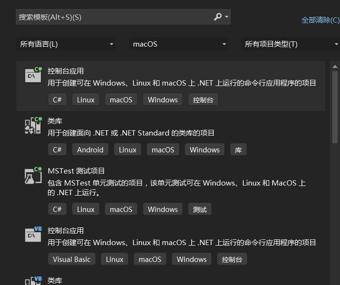Click the C# 类库 template icon
This screenshot has height=285, width=340.
click(33, 125)
